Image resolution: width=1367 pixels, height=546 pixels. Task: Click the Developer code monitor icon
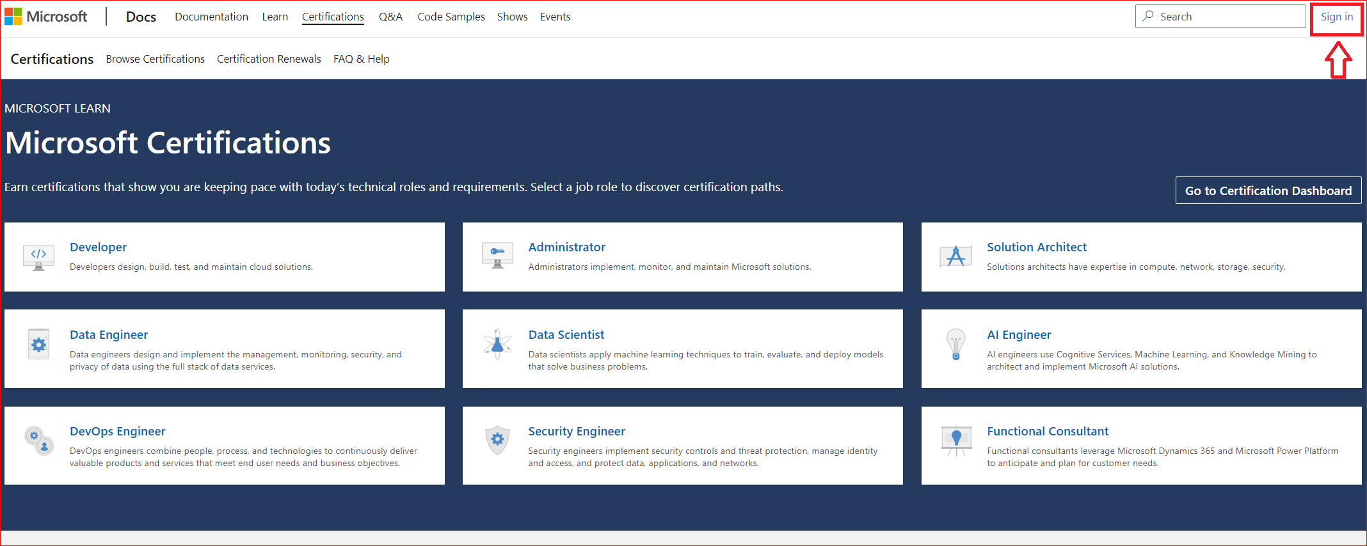pyautogui.click(x=38, y=258)
